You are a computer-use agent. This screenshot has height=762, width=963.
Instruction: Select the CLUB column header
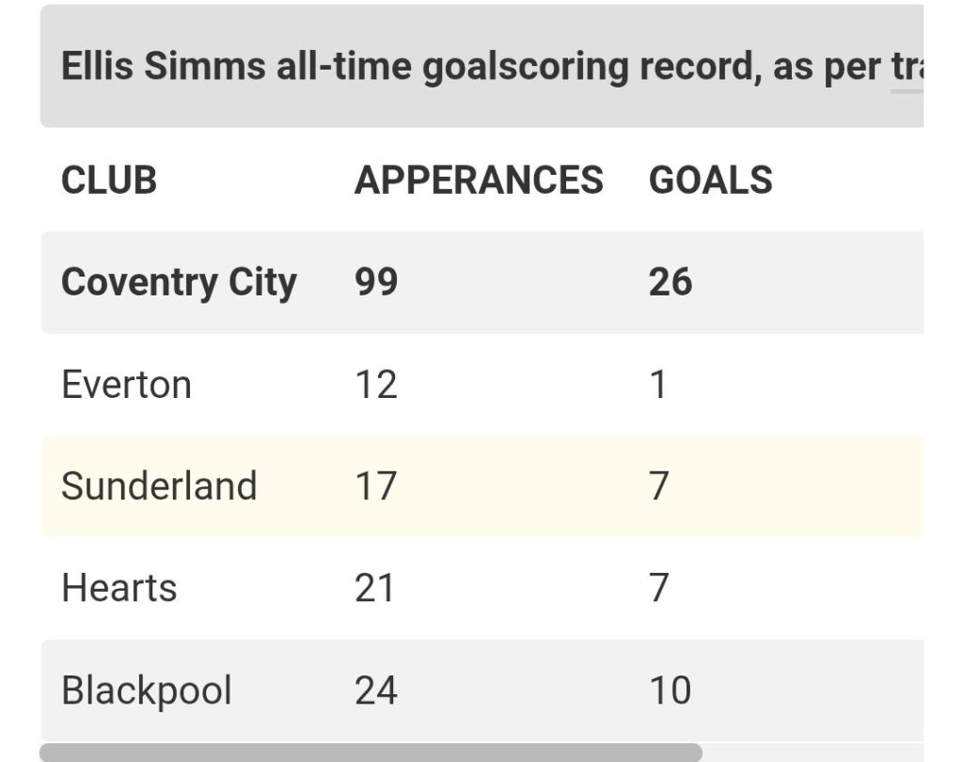tap(109, 180)
